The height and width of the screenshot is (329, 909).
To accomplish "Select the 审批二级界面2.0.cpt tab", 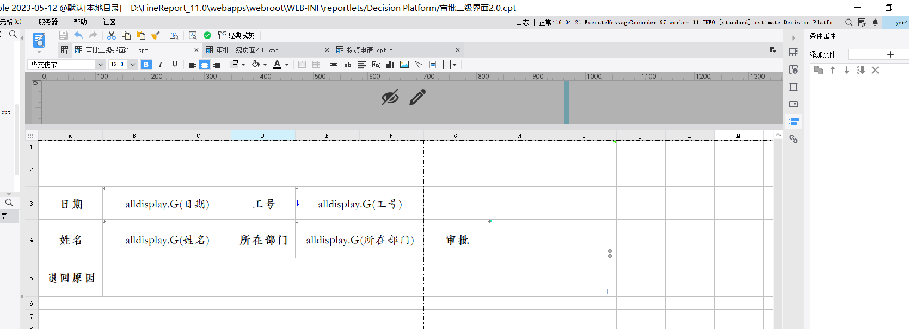I will coord(116,50).
